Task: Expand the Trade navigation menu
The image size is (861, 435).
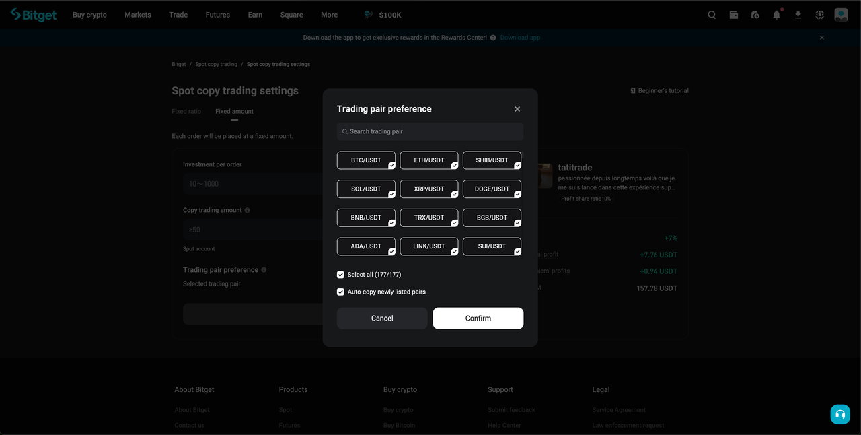Action: [178, 14]
